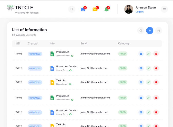The image size is (173, 127).
Task: Open the sort order dropdown icon
Action: (x=159, y=31)
